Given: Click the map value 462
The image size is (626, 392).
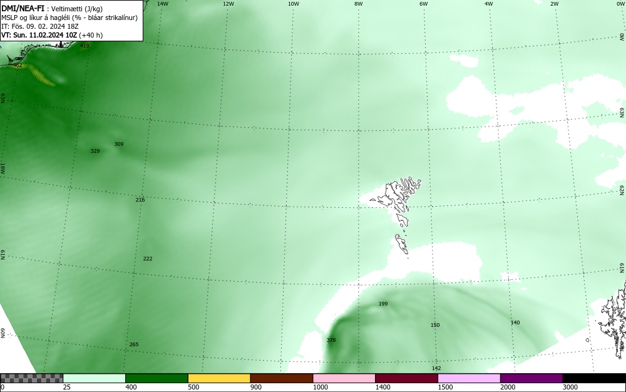Looking at the screenshot, I should tap(18, 66).
